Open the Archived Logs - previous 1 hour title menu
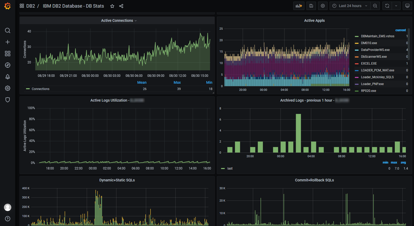 (x=314, y=100)
